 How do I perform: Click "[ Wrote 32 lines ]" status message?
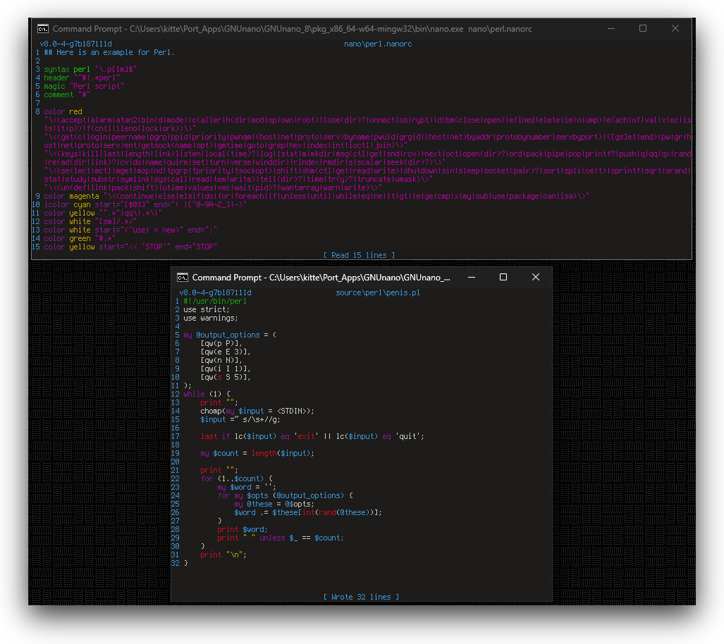tap(361, 597)
